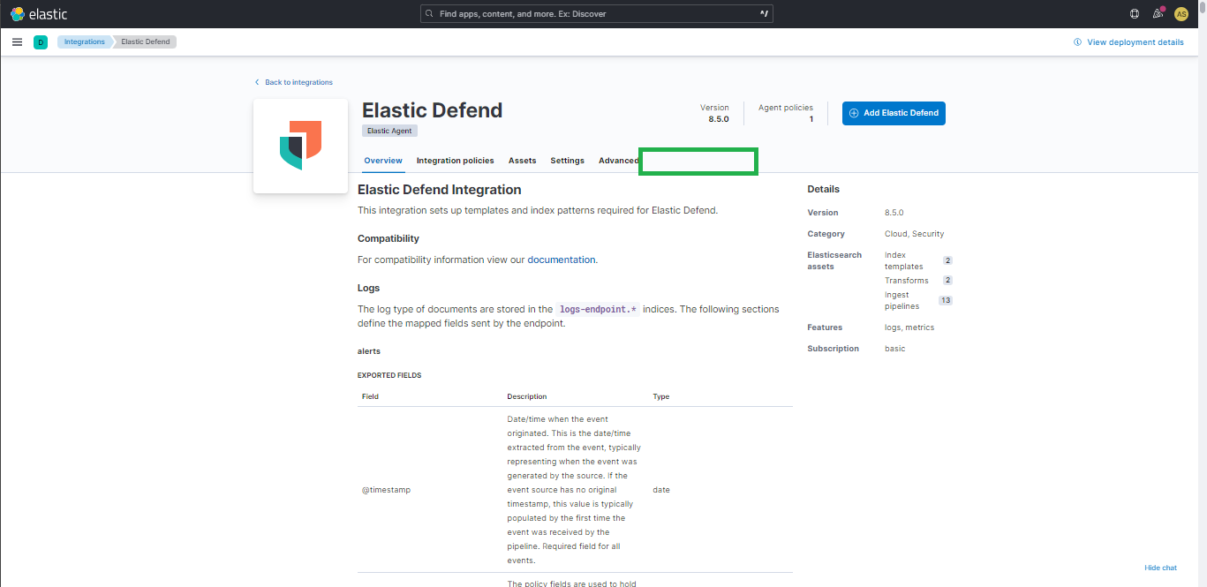Open the Settings tab of Elastic Defend
This screenshot has height=587, width=1207.
tap(567, 161)
